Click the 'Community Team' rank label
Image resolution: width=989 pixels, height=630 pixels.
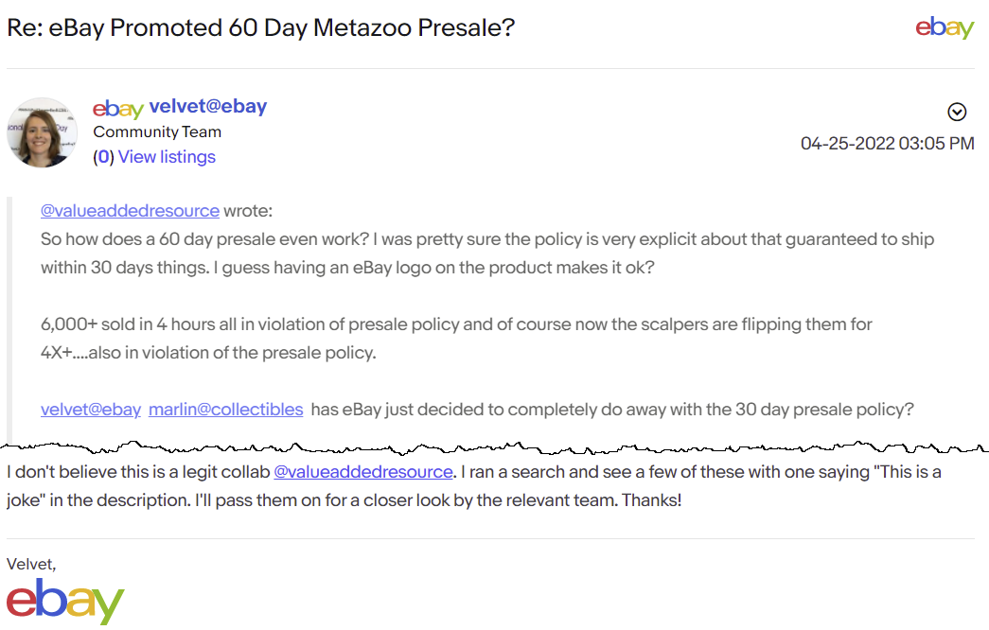157,132
